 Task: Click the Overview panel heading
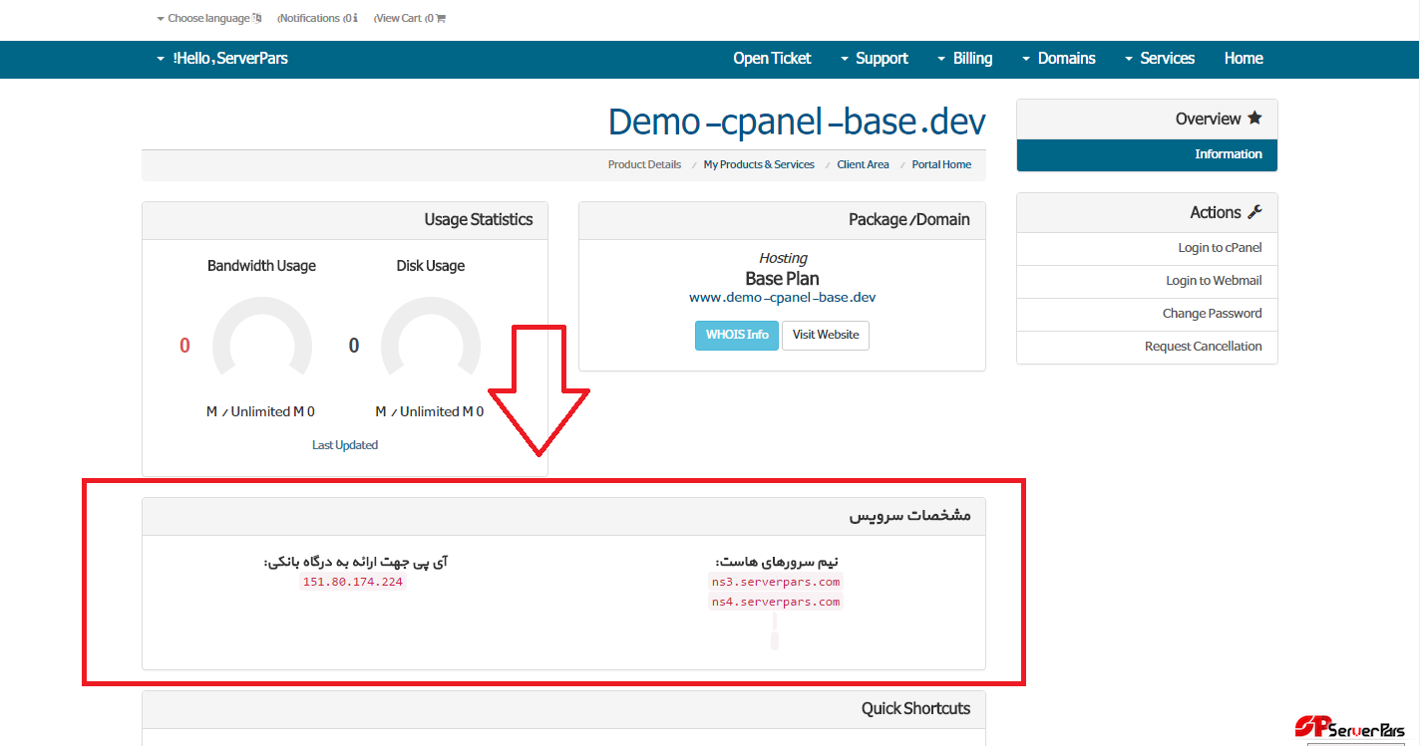(x=1147, y=120)
